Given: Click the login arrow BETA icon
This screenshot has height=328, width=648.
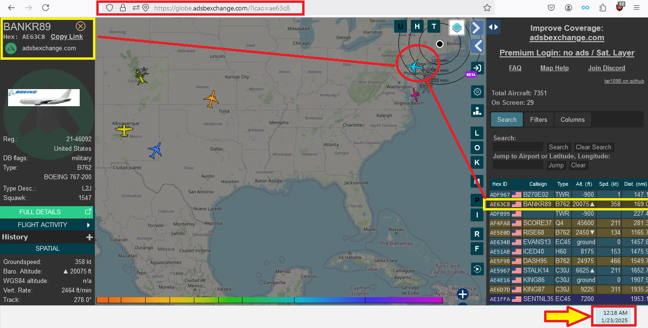Looking at the screenshot, I should (477, 68).
